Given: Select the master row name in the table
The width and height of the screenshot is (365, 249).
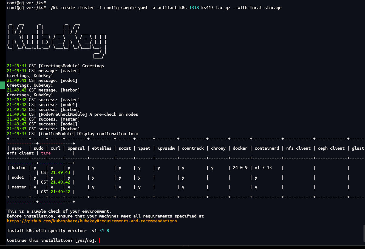Looking at the screenshot, I should pos(19,187).
